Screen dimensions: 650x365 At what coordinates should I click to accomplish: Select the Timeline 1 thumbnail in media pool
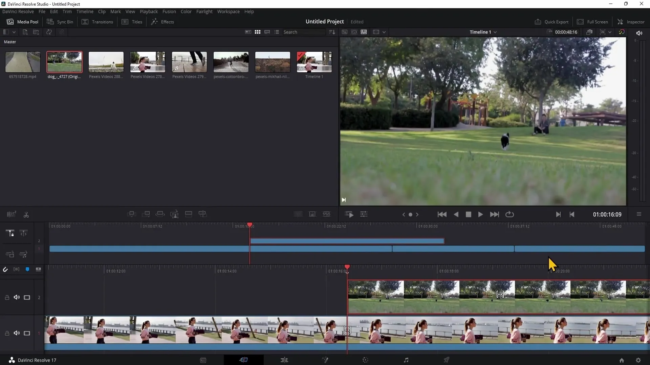(314, 62)
